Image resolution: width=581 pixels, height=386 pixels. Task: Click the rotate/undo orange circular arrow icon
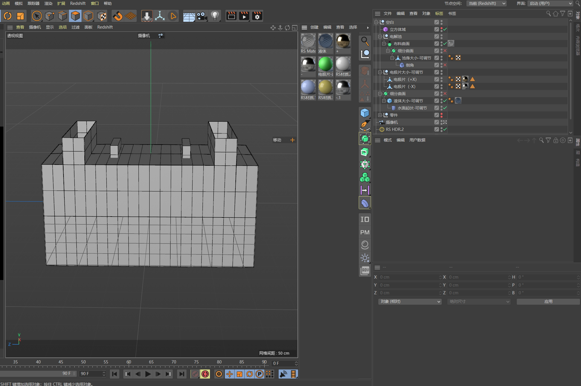tap(7, 16)
